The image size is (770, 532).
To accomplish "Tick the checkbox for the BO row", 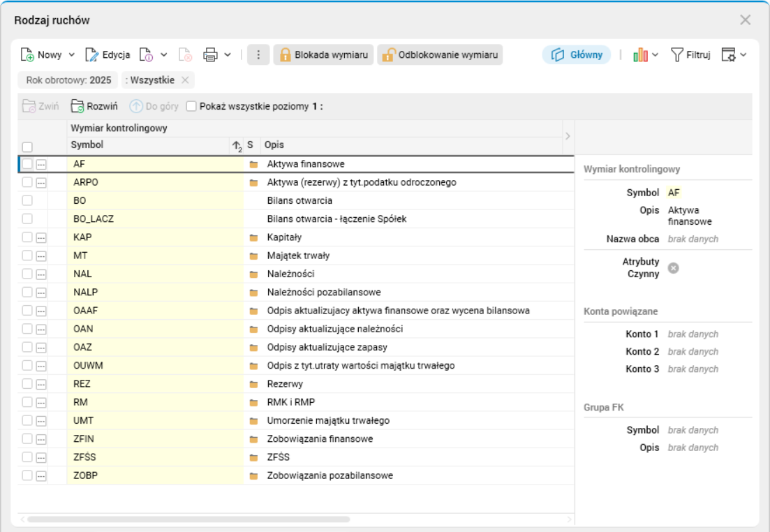I will tap(27, 200).
